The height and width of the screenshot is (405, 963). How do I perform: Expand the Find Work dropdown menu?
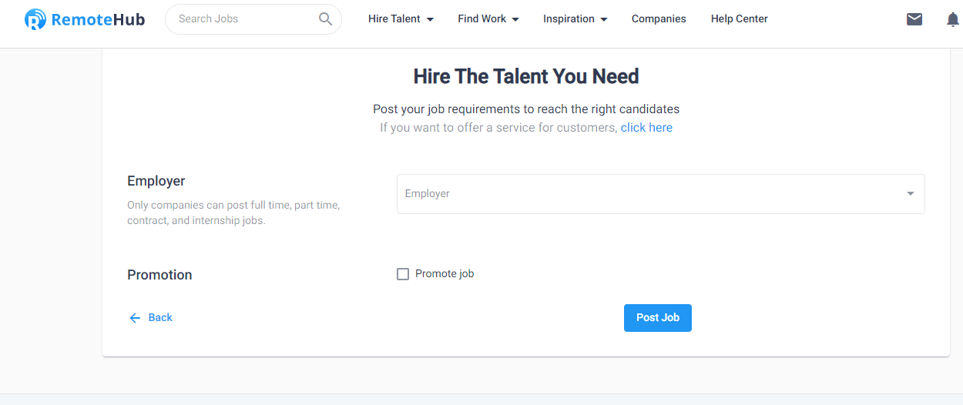click(x=488, y=19)
